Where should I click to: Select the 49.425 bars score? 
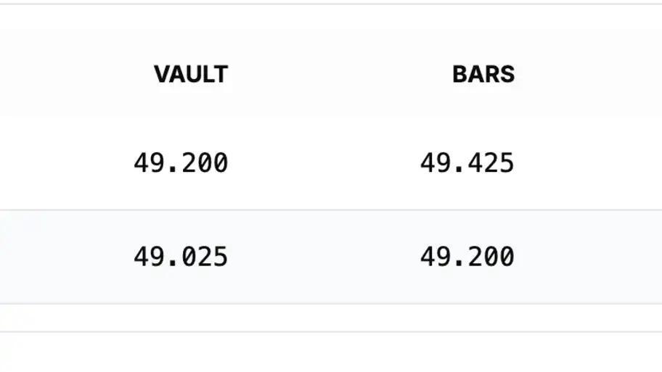(467, 162)
